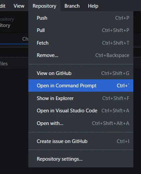Open the partially visible Edit menu
141x174 pixels.
click(x=3, y=6)
